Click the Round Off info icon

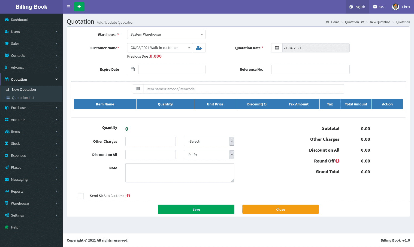click(x=337, y=161)
